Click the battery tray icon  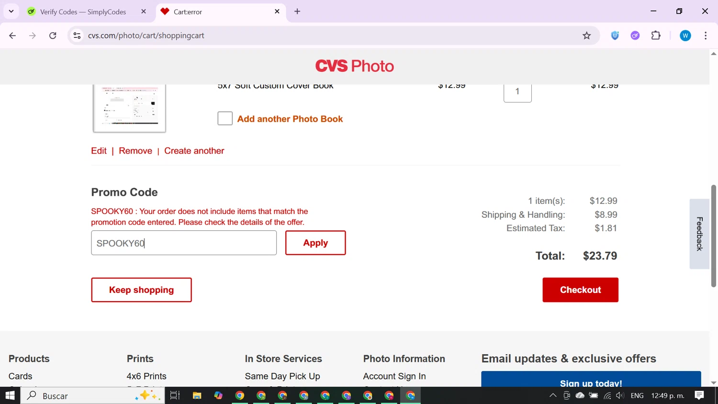click(x=594, y=395)
